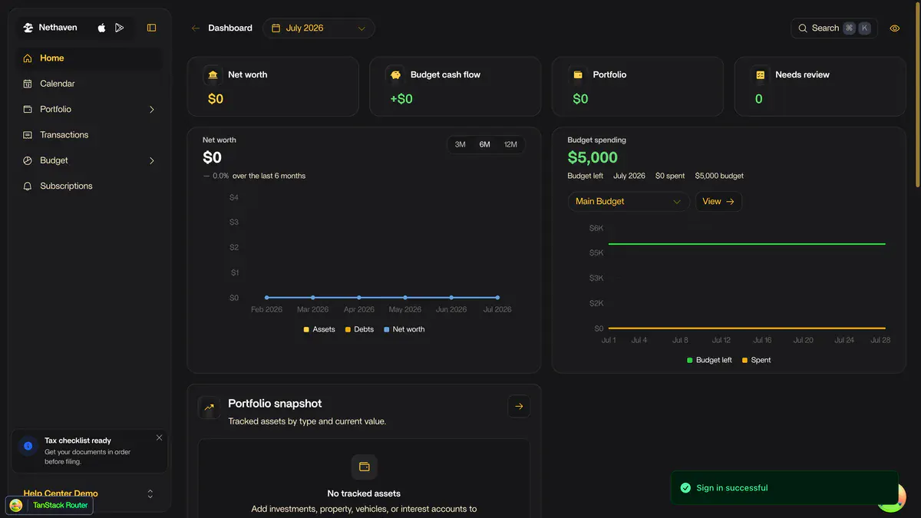Dismiss the Tax checklist ready notice
The image size is (921, 518).
[x=159, y=437]
